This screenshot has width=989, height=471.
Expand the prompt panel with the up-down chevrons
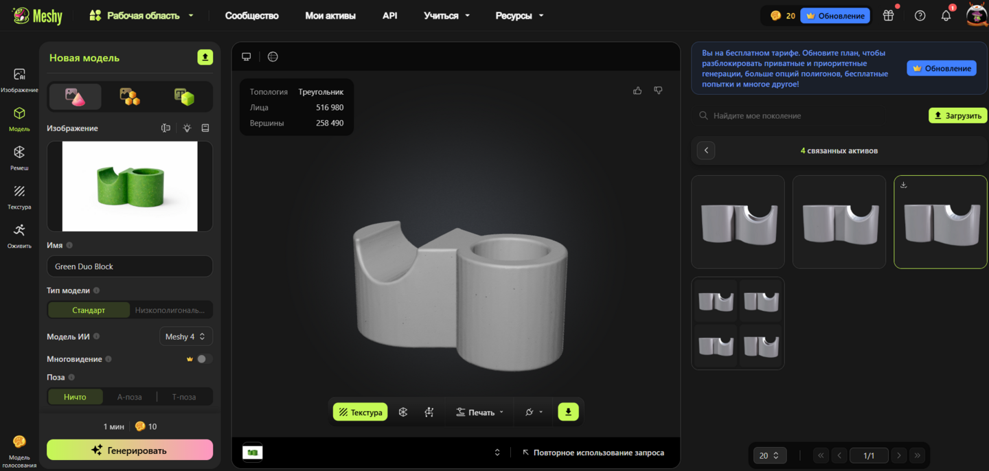pyautogui.click(x=497, y=452)
